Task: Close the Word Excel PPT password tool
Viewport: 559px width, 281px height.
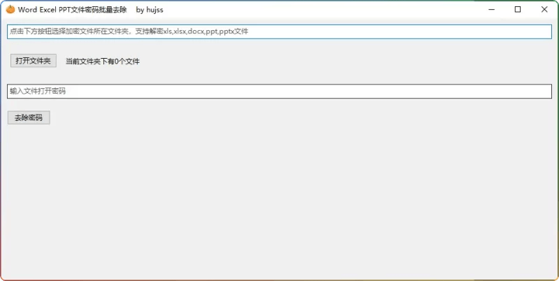Action: click(x=544, y=10)
